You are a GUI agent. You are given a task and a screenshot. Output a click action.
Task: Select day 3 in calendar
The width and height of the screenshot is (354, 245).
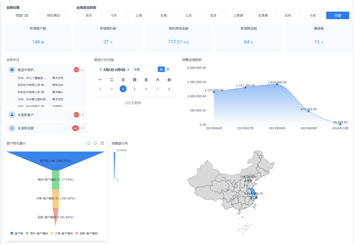(112, 89)
